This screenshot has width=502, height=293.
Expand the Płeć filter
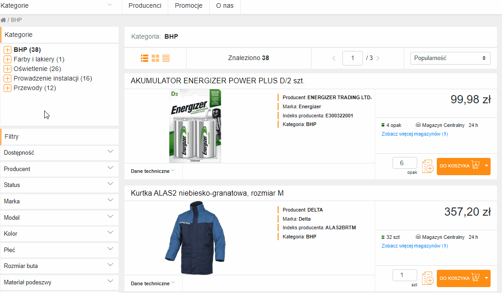click(60, 250)
